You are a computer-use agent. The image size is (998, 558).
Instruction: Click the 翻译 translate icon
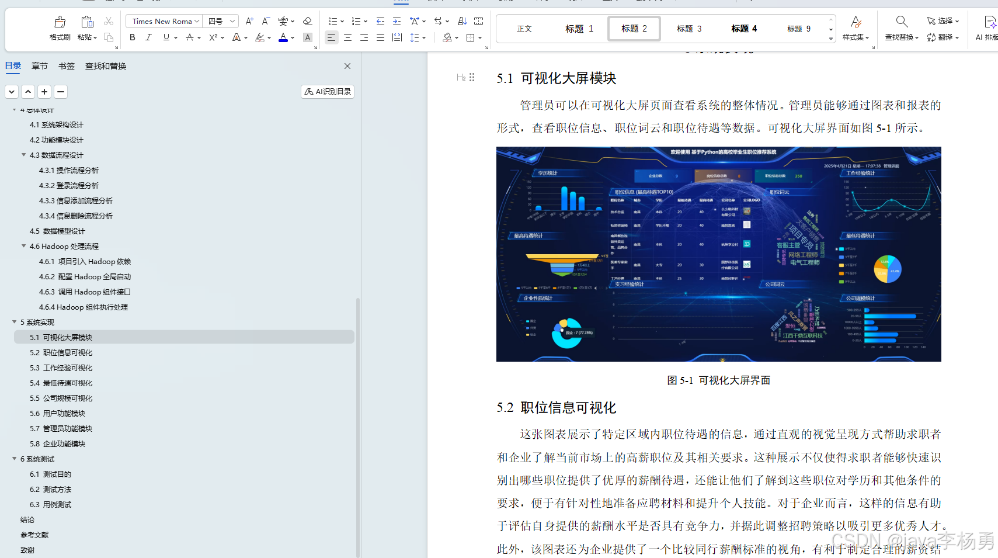931,37
